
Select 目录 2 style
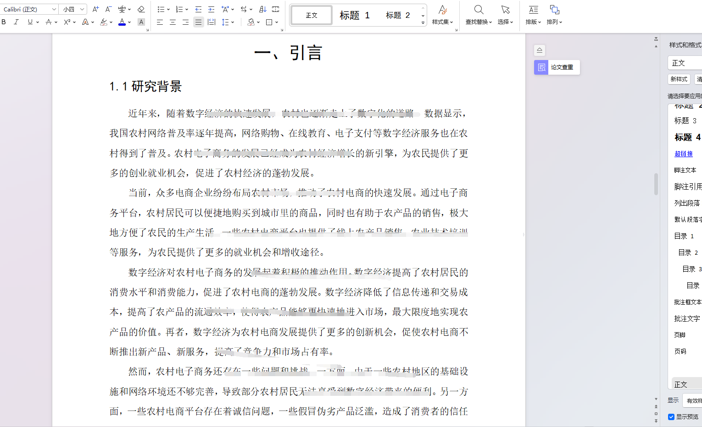click(687, 252)
